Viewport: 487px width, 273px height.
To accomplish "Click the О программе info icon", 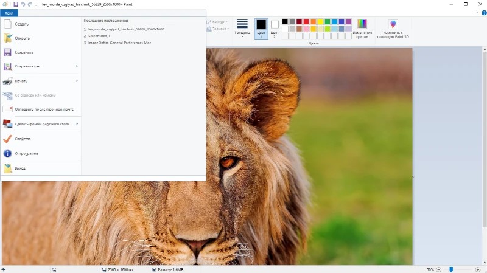I will pyautogui.click(x=7, y=153).
